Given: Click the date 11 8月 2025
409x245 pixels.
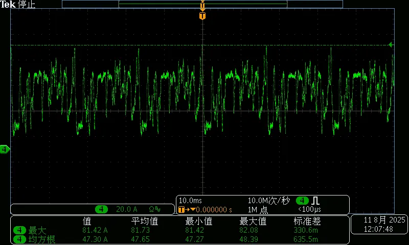Looking at the screenshot, I should point(384,220).
